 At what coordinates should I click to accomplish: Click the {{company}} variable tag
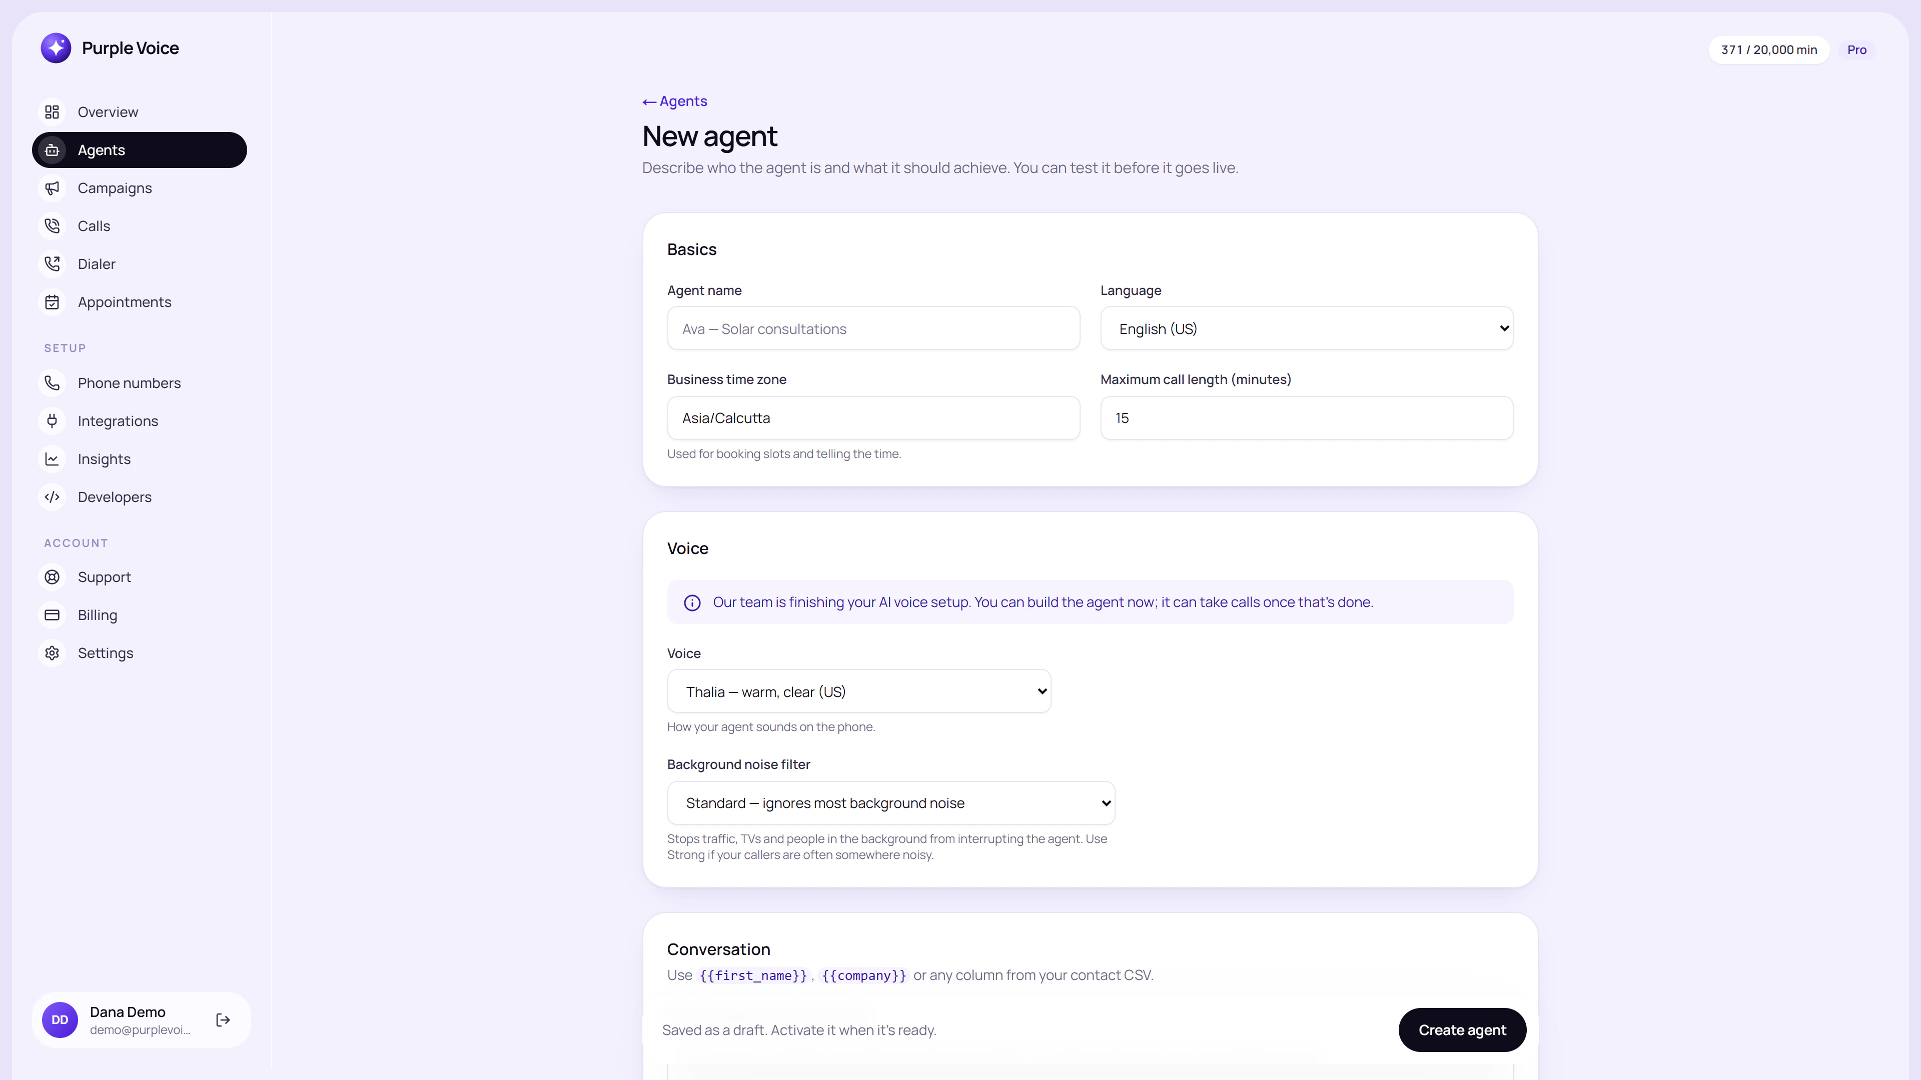[863, 975]
